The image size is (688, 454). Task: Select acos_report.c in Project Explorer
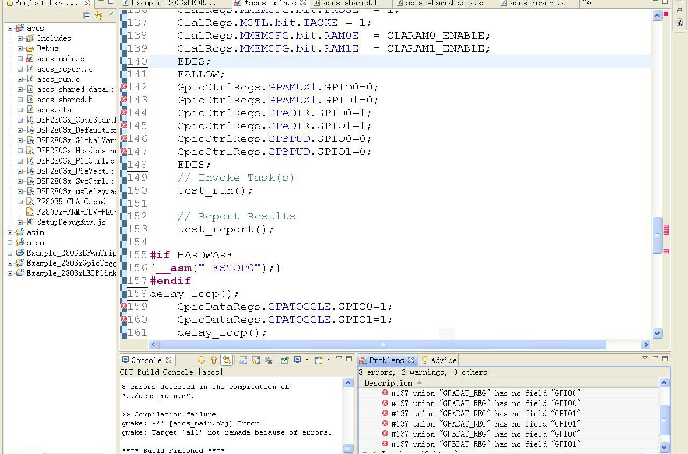tap(64, 69)
